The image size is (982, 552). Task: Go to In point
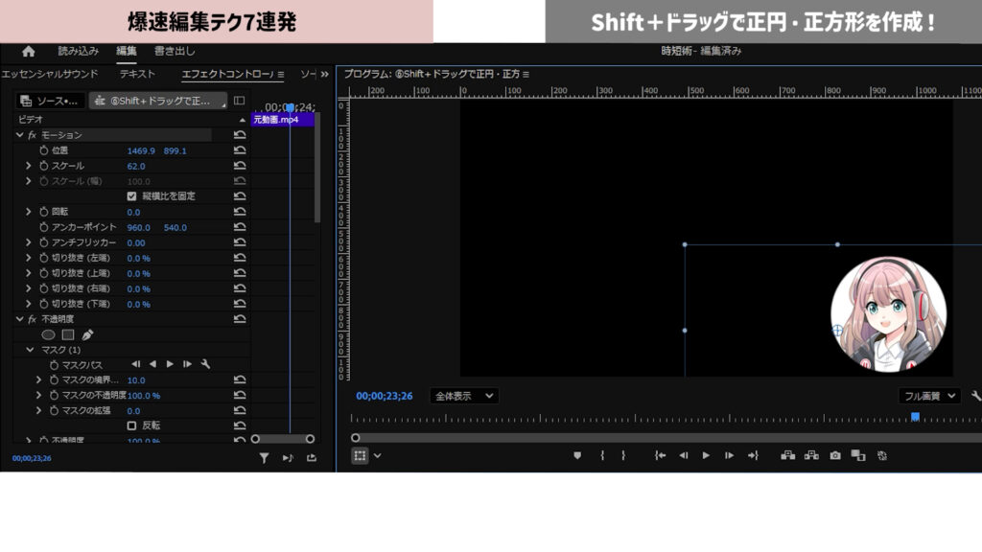660,455
